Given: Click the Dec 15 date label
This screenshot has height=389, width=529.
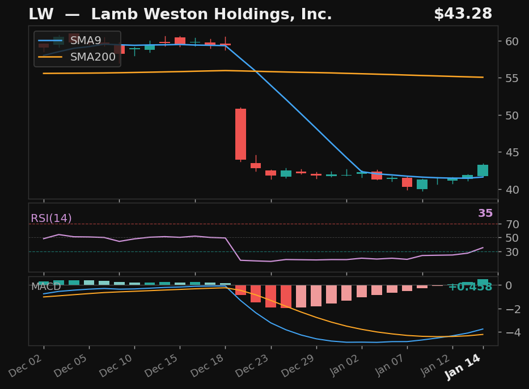Looking at the screenshot, I should tap(161, 365).
